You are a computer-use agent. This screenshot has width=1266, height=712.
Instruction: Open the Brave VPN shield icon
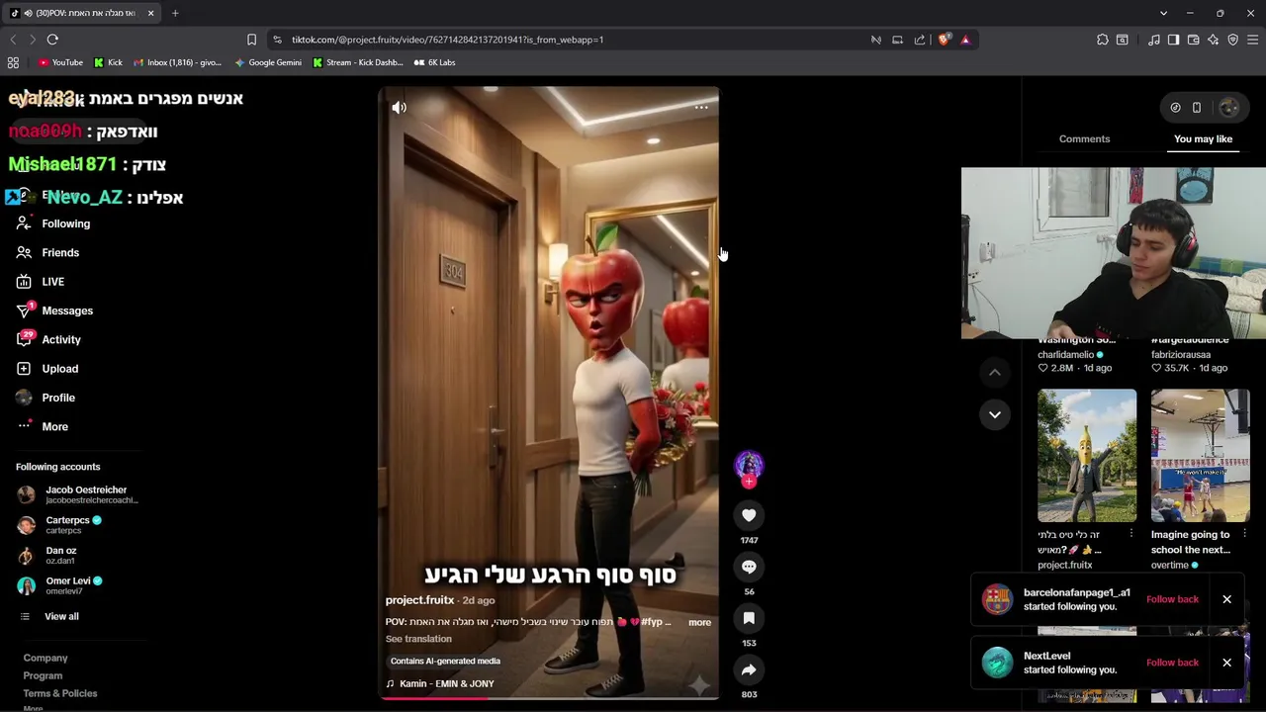(x=1232, y=40)
